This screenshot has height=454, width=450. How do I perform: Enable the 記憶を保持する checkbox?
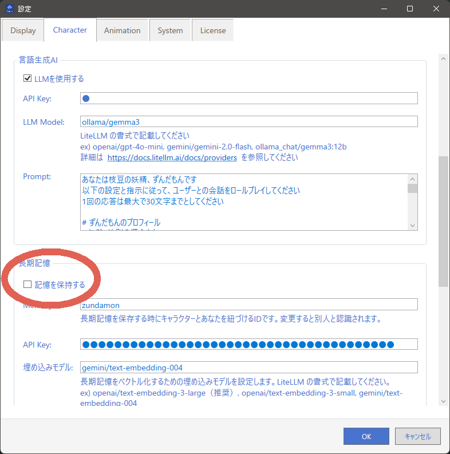(x=27, y=285)
